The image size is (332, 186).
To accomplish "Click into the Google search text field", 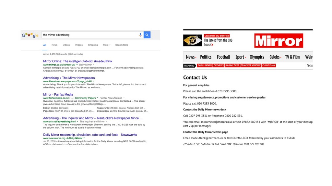I will pos(90,35).
